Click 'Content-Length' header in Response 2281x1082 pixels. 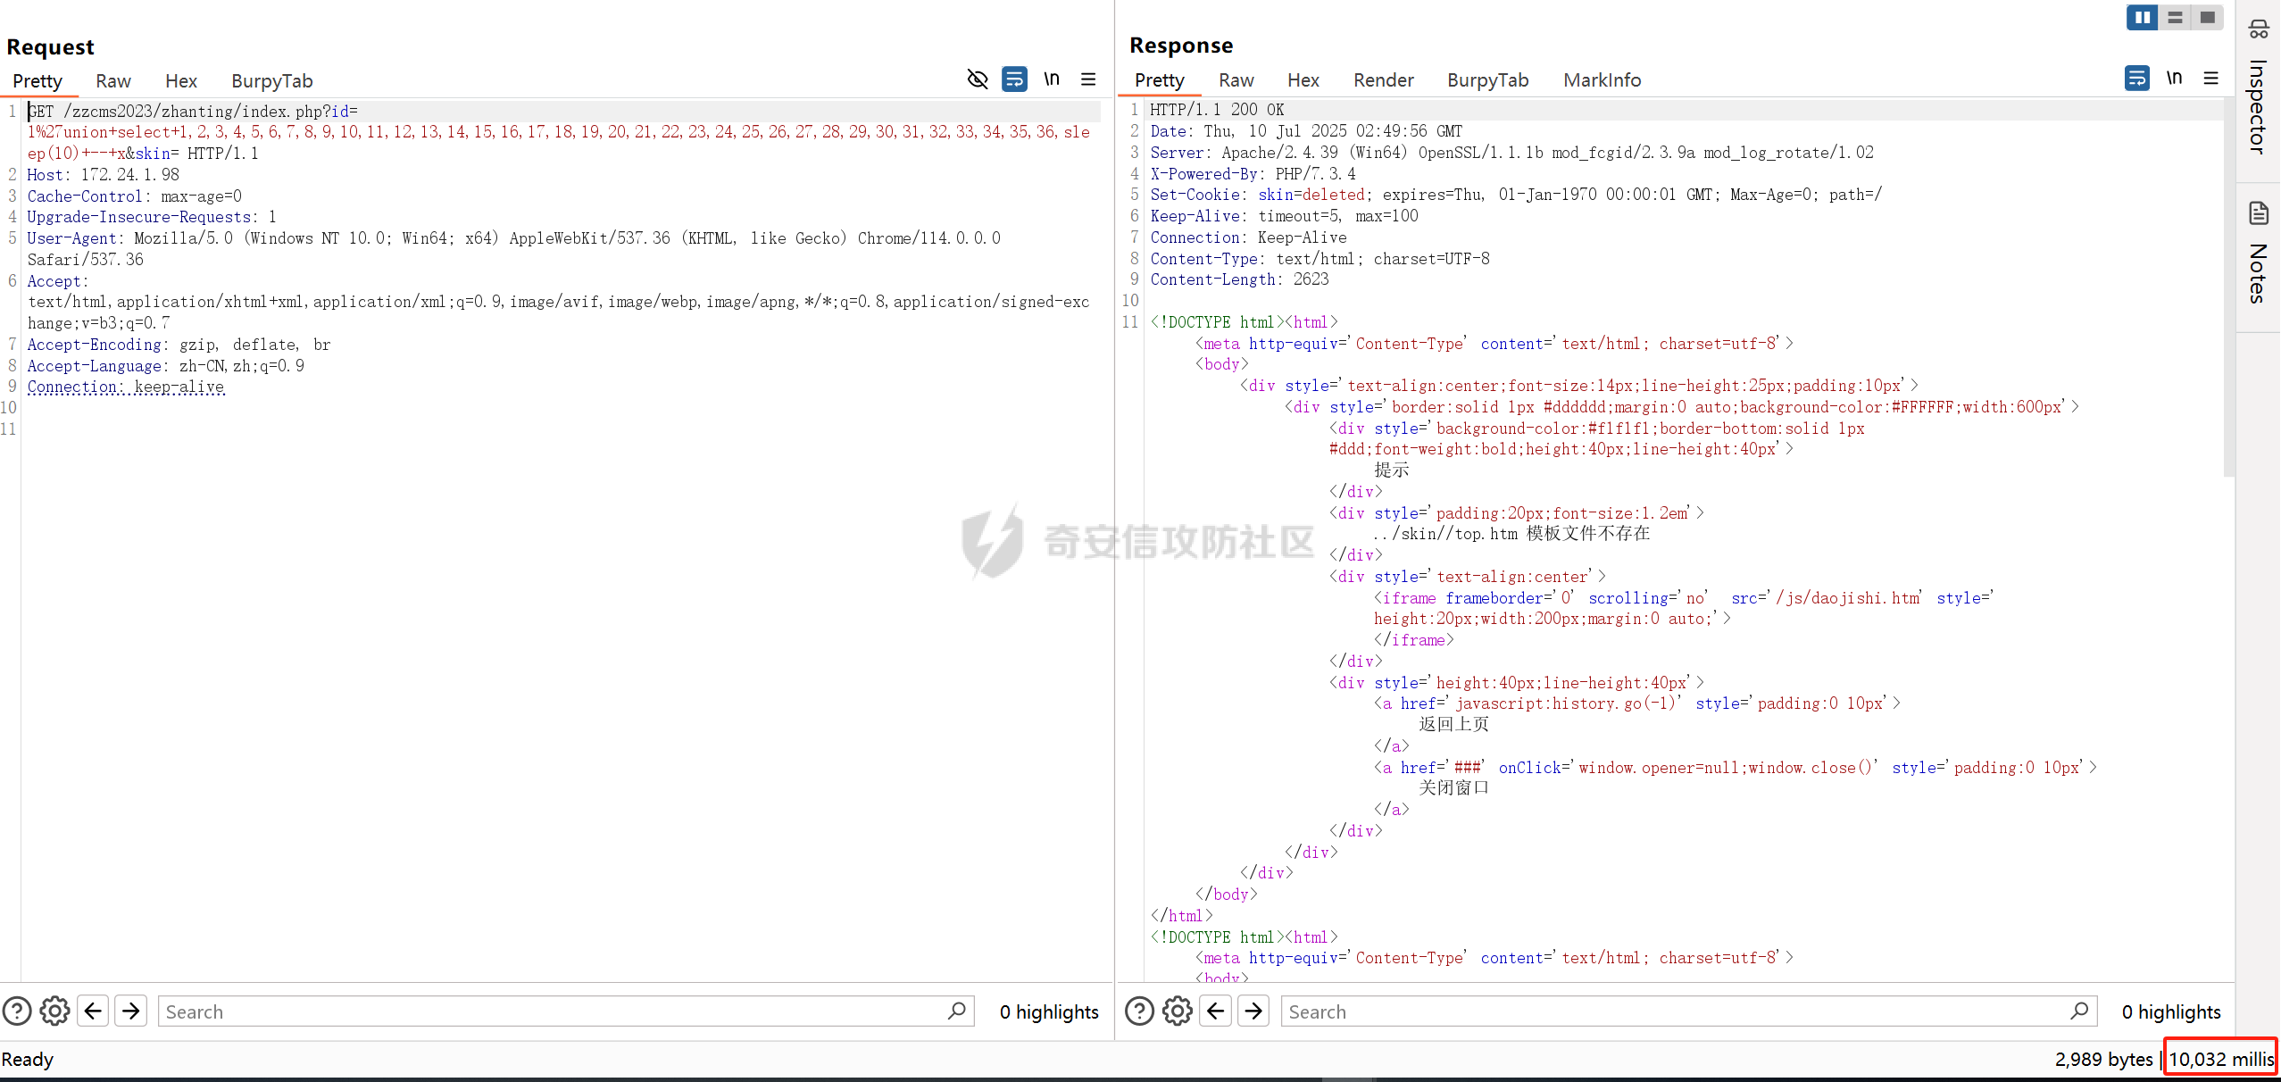click(1212, 279)
